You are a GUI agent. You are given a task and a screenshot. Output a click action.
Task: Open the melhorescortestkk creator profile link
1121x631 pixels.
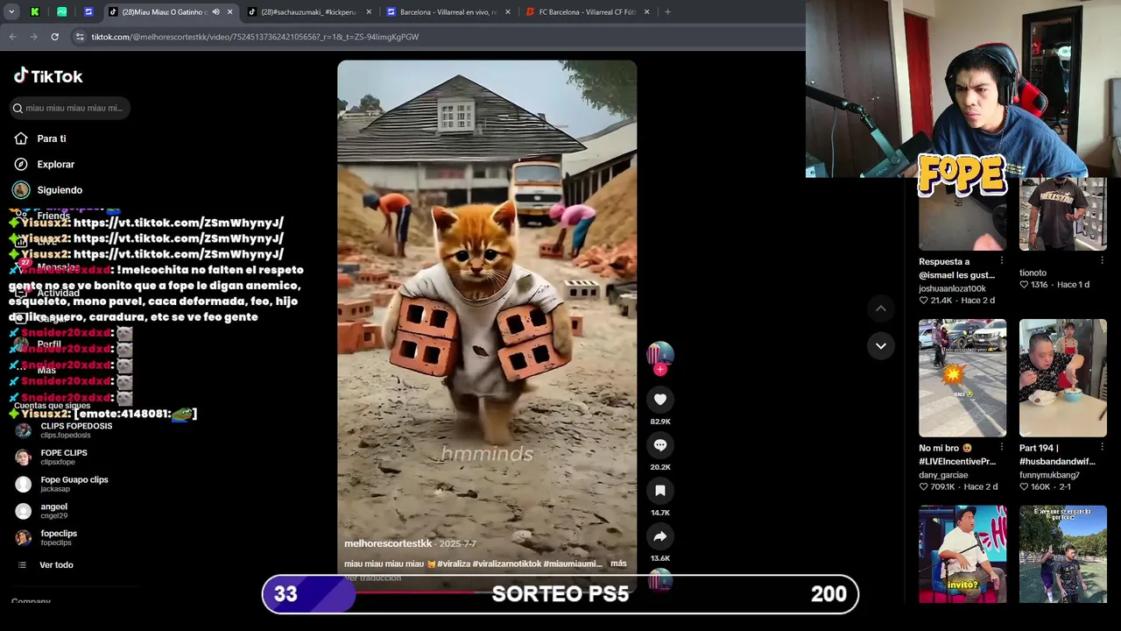[388, 543]
